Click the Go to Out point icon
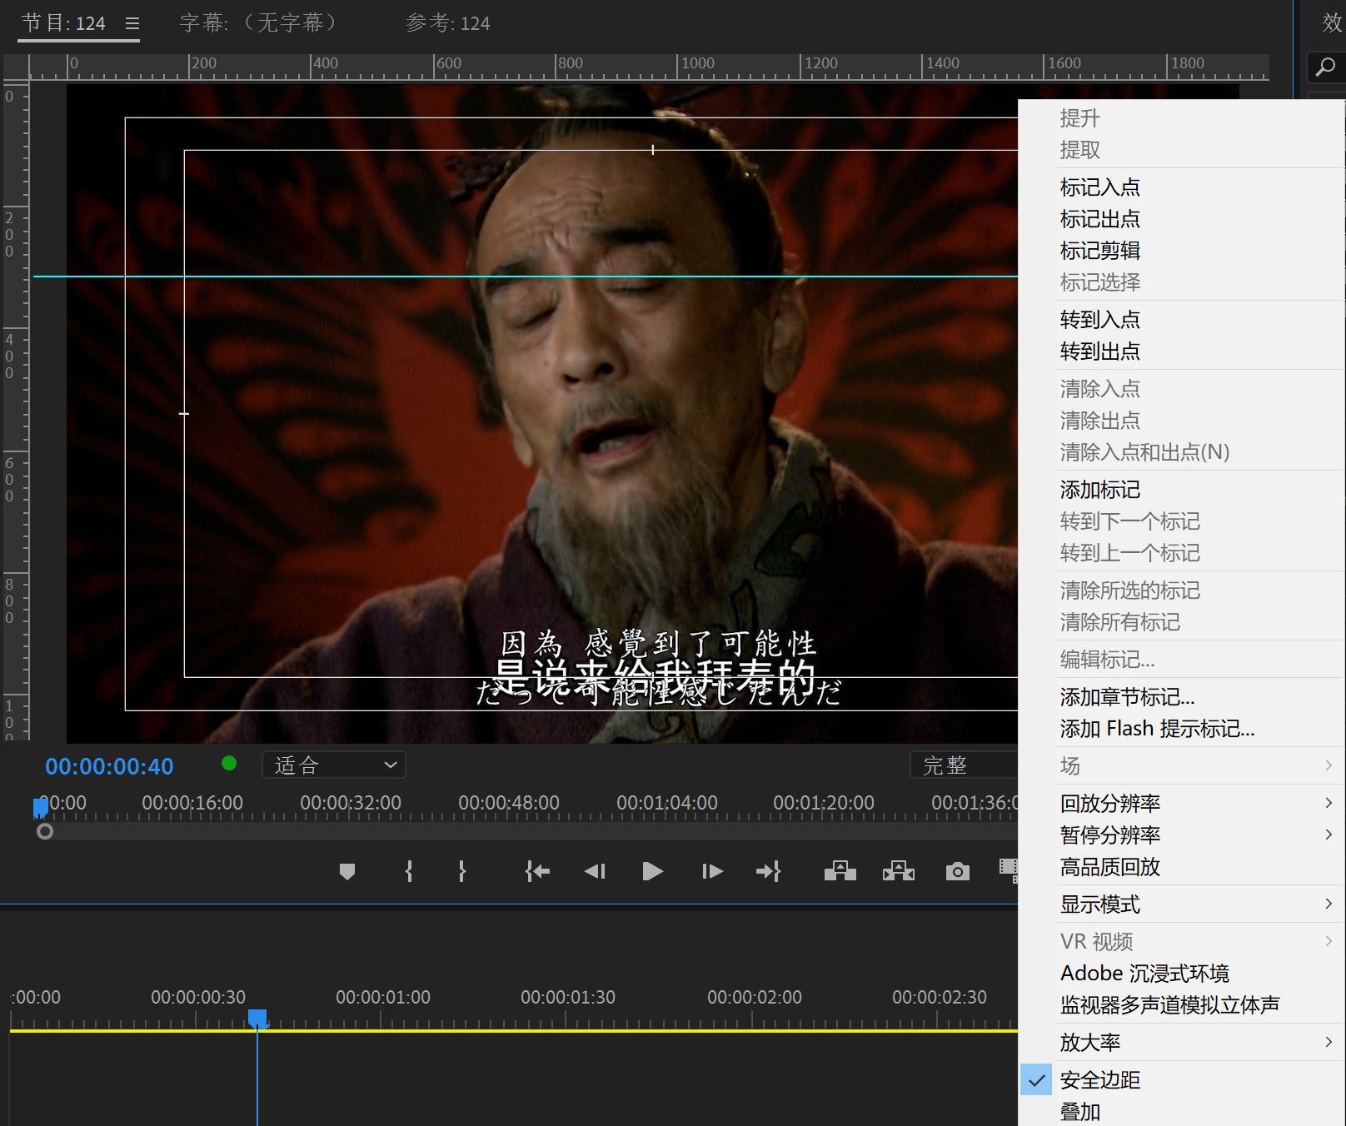Image resolution: width=1346 pixels, height=1126 pixels. point(768,871)
